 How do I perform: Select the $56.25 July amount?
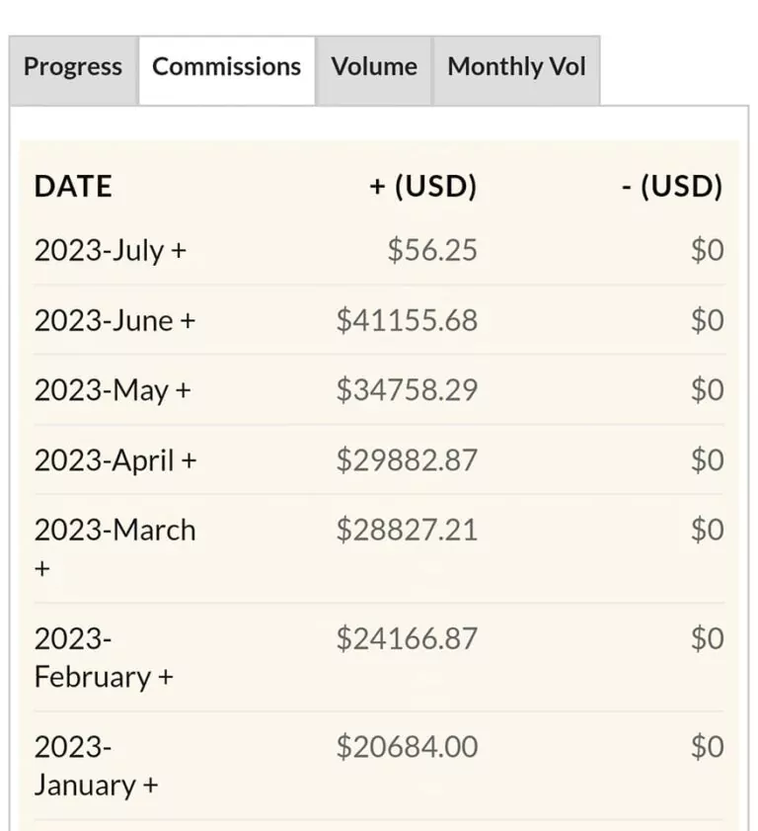click(x=432, y=250)
